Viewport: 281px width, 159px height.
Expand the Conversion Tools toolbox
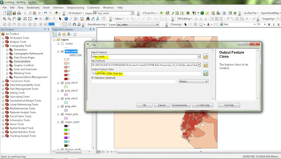click(3, 81)
